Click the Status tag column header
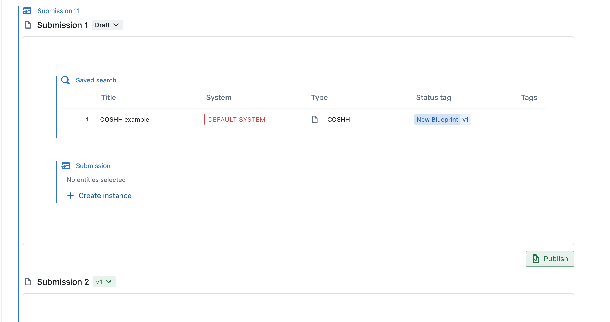Screen dimensions: 610x322 tap(433, 97)
